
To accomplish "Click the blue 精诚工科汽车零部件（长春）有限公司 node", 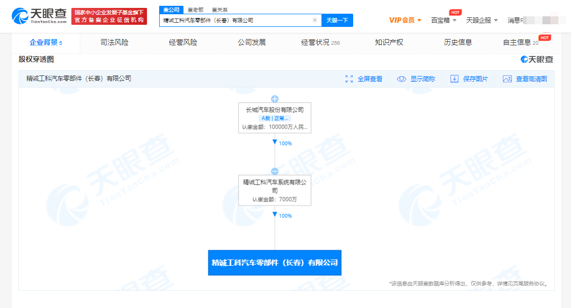I will click(x=274, y=263).
